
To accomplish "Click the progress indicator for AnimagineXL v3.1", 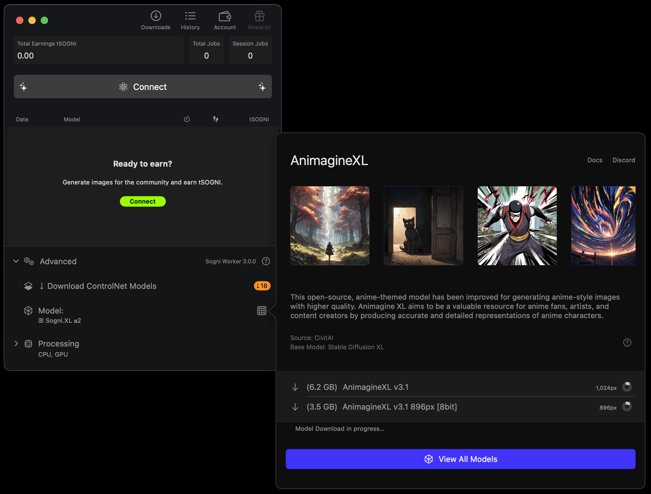I will 627,387.
